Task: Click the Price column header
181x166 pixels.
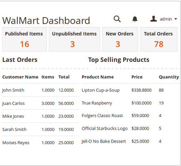Action: 137,77
